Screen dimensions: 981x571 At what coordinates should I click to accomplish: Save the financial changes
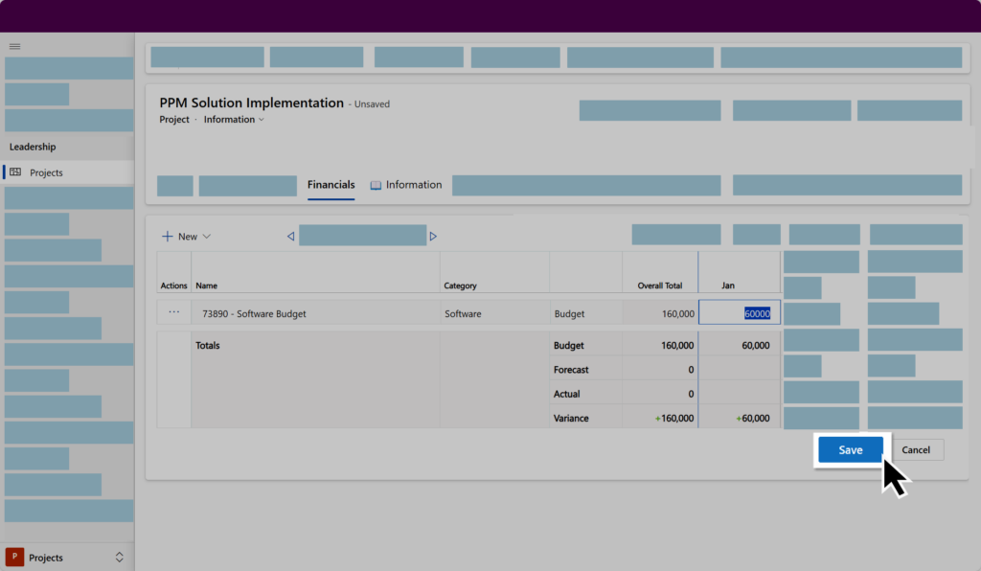pos(851,449)
